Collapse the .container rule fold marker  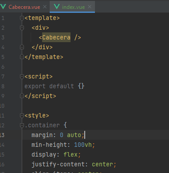22,126
